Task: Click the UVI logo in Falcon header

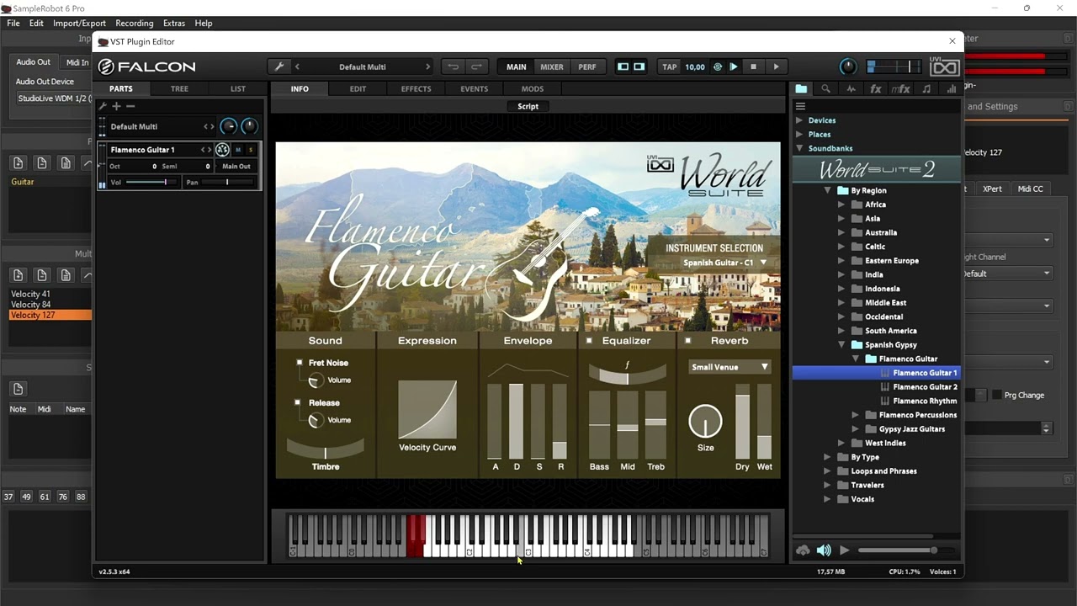Action: [x=944, y=66]
